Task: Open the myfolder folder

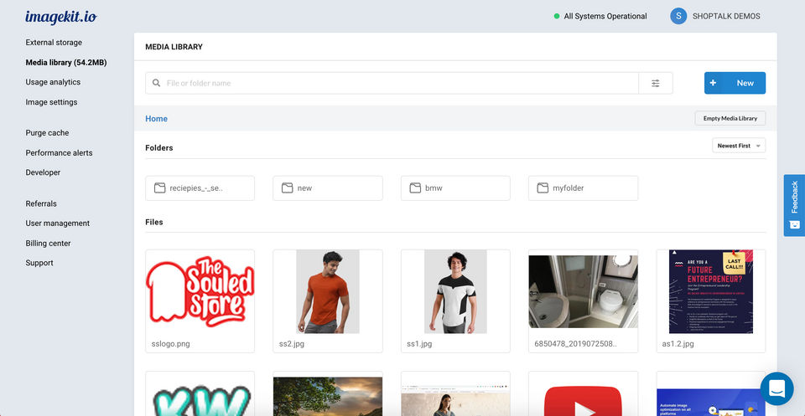Action: tap(584, 188)
